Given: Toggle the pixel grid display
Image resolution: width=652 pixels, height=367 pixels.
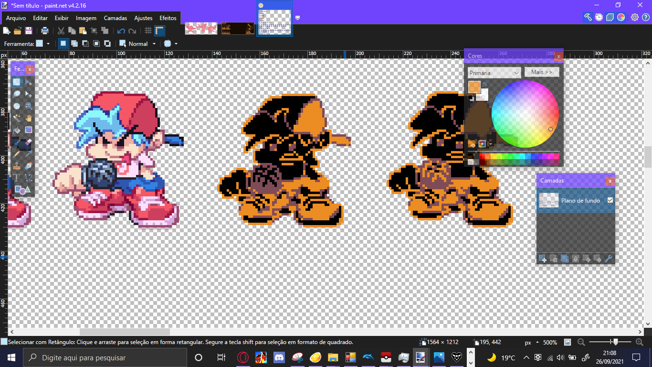Looking at the screenshot, I should [x=148, y=31].
